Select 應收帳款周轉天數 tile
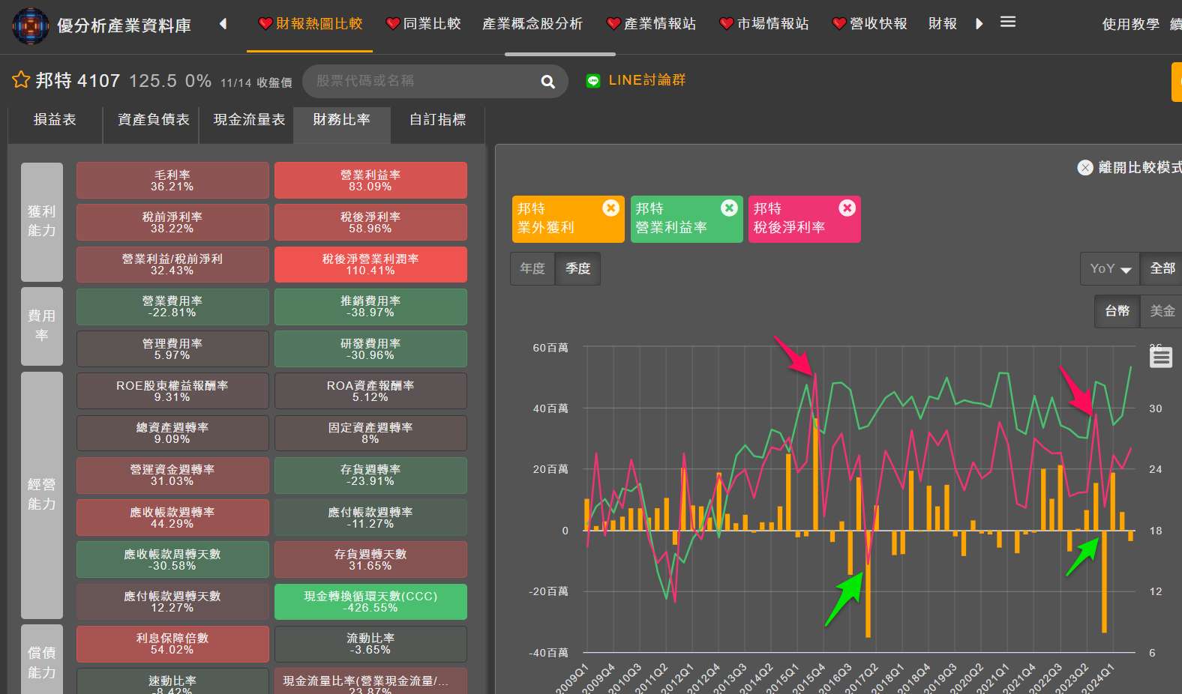The width and height of the screenshot is (1182, 694). point(172,560)
